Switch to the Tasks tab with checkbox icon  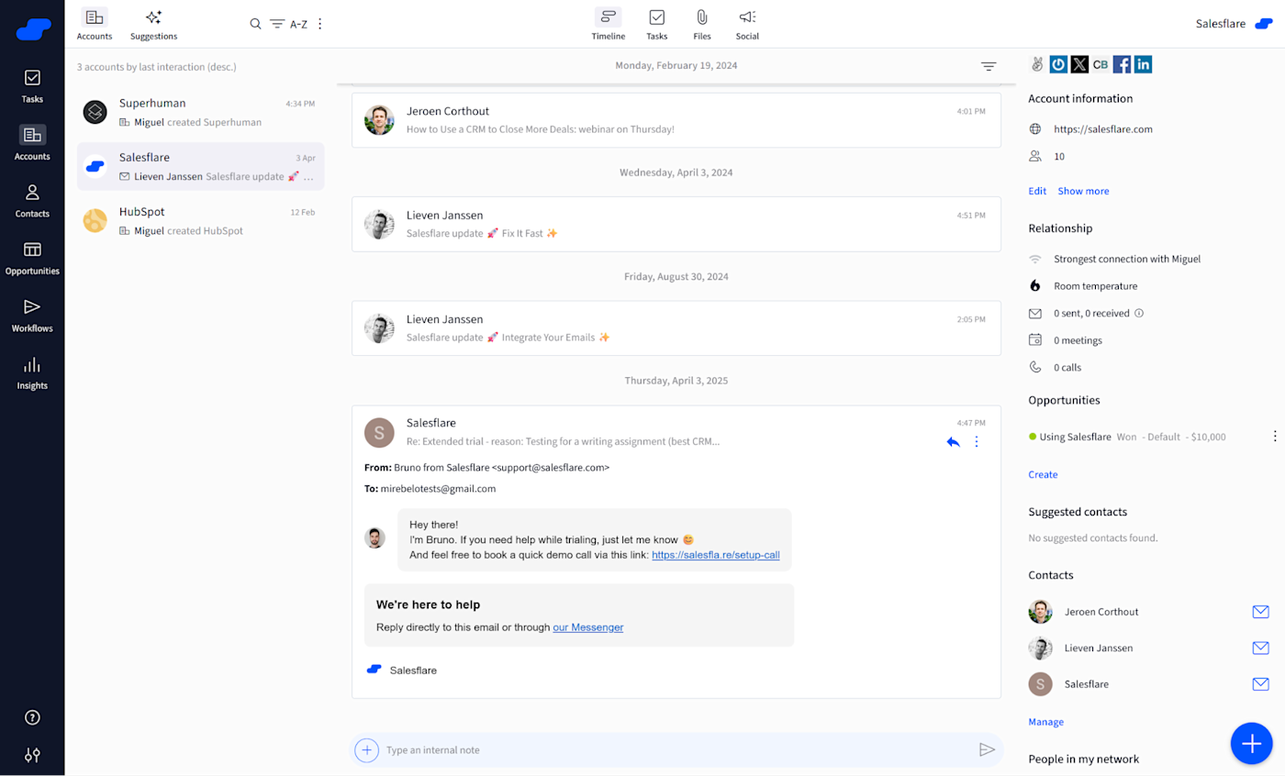click(x=656, y=25)
